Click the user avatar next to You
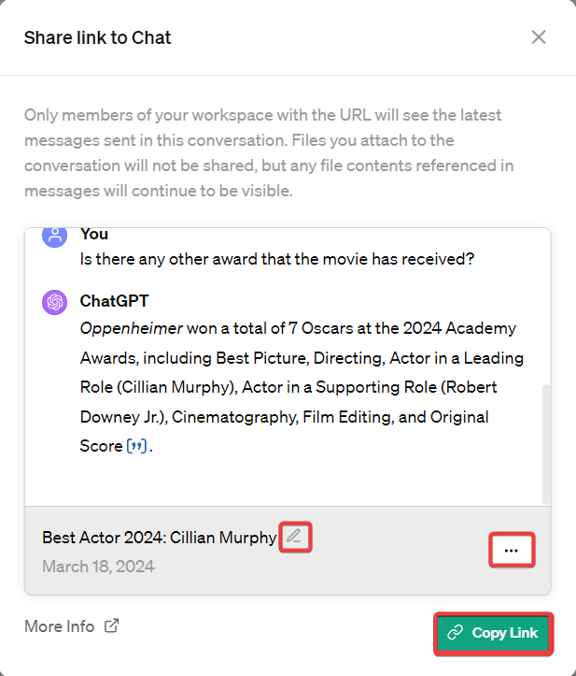 [x=55, y=235]
